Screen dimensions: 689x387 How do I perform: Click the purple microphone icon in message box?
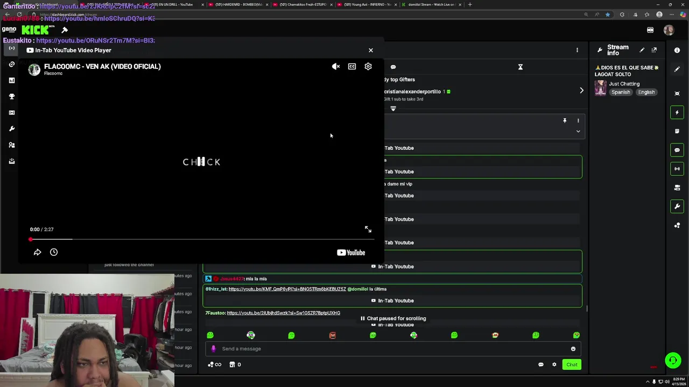213,349
